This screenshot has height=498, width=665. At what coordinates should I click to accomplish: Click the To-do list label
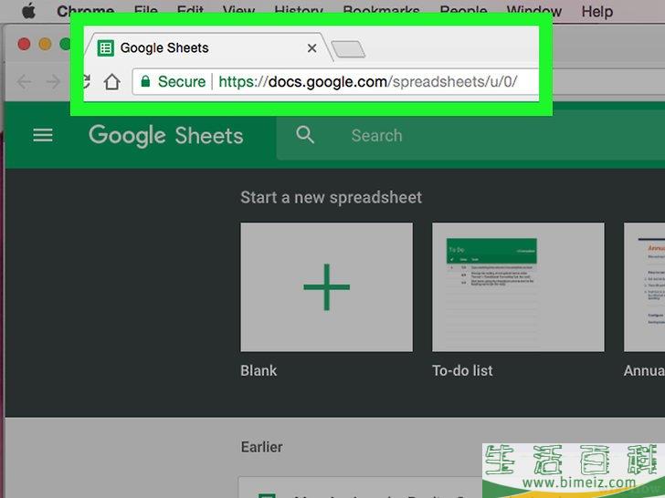tap(462, 370)
